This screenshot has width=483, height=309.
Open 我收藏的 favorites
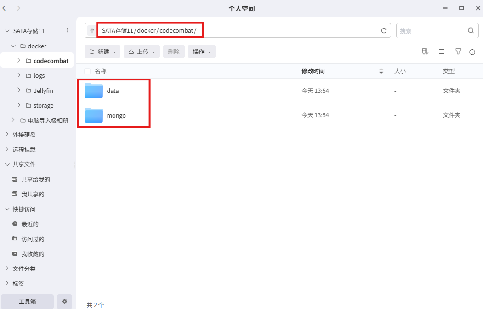[33, 254]
